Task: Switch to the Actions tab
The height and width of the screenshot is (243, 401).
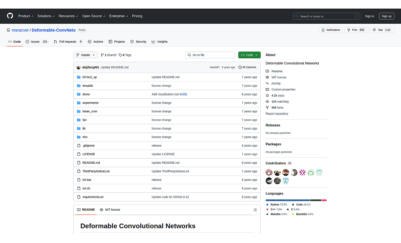Action: point(96,42)
